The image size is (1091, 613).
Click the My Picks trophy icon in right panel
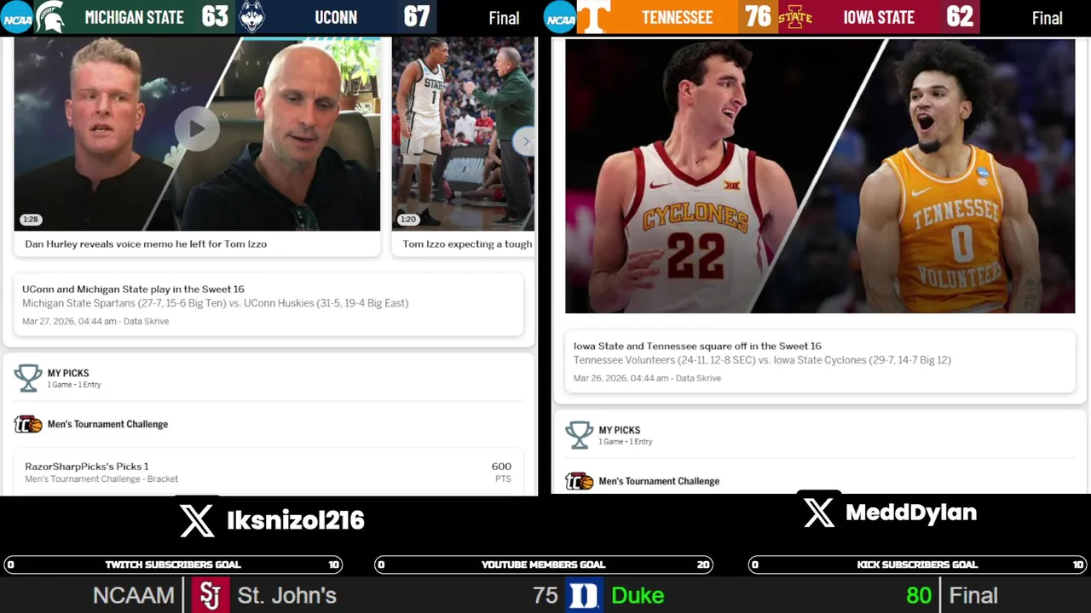point(579,435)
